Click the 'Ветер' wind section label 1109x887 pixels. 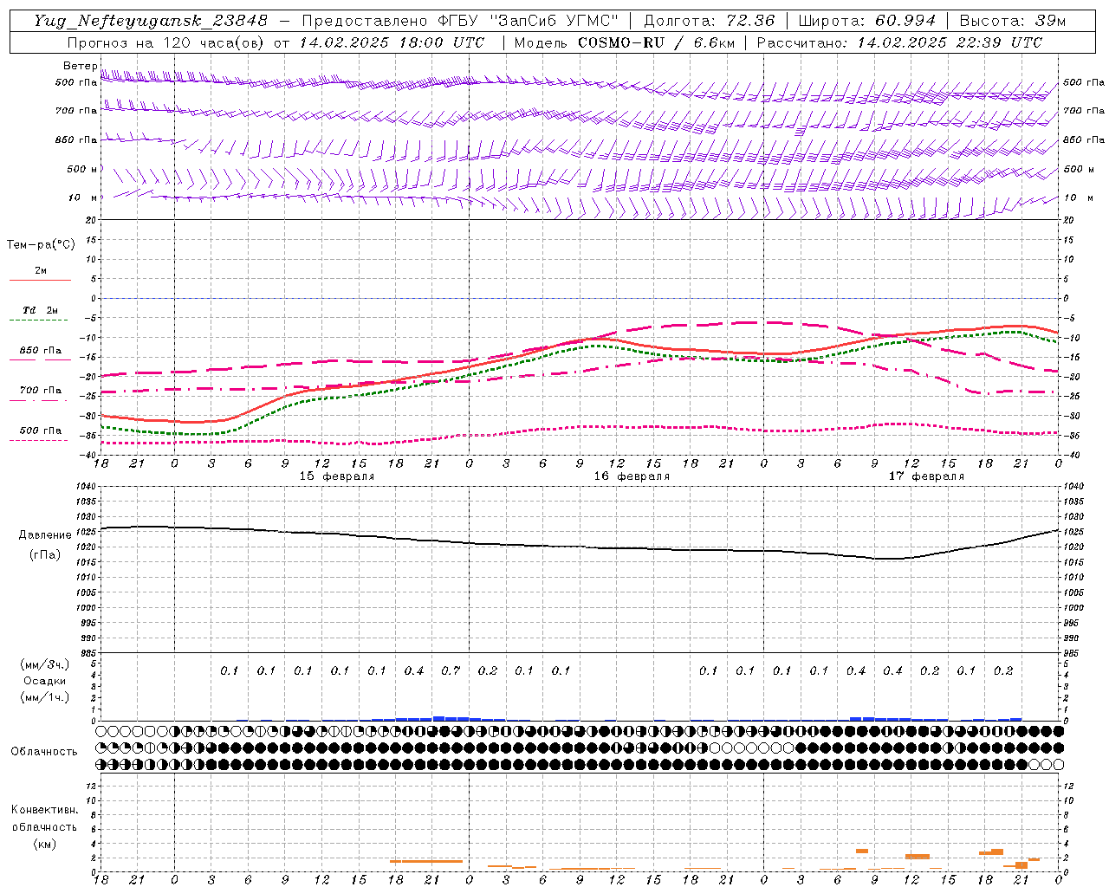click(x=80, y=66)
